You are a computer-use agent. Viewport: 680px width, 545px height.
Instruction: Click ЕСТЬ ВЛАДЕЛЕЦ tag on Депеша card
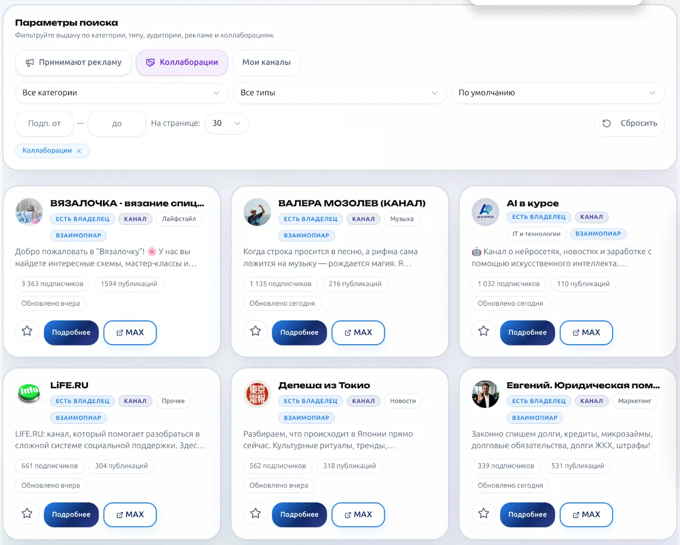point(310,401)
